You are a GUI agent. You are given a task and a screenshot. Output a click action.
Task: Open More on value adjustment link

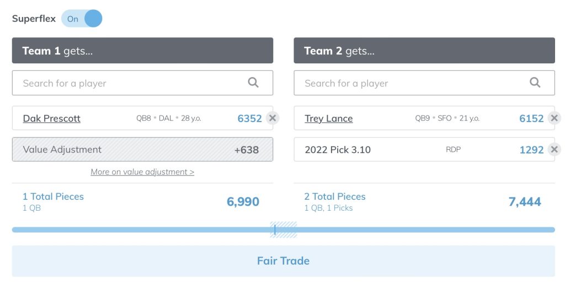click(x=142, y=172)
